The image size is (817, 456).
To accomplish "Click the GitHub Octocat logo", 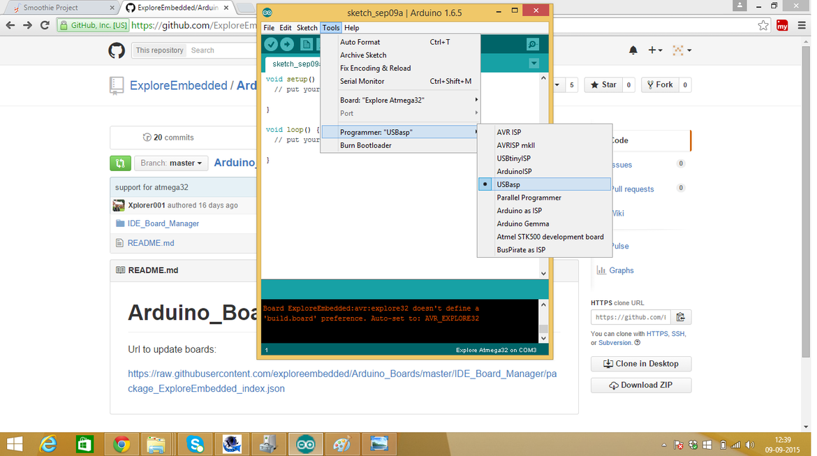I will 117,50.
